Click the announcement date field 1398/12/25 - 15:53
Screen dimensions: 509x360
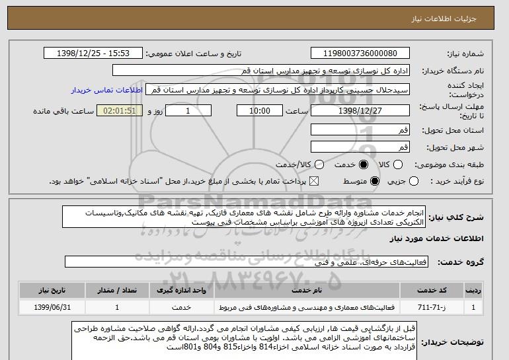[93, 54]
